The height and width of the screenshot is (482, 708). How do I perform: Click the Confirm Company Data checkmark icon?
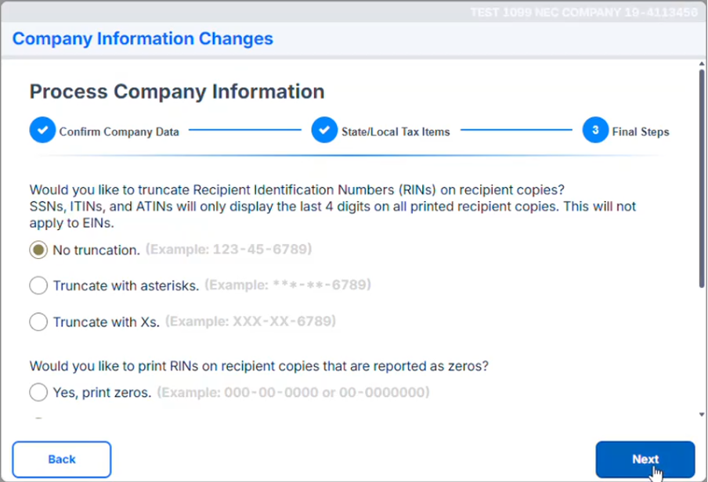click(42, 131)
